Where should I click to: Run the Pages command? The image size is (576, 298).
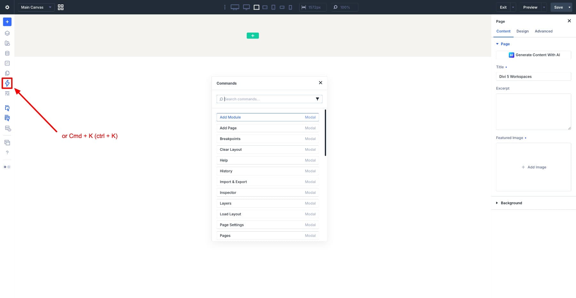pyautogui.click(x=268, y=236)
